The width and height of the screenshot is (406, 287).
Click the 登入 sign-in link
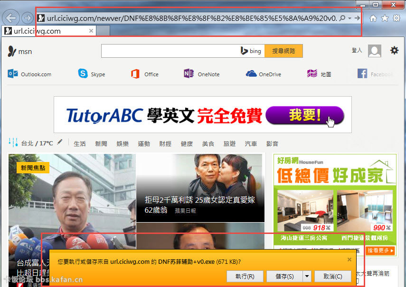357,50
